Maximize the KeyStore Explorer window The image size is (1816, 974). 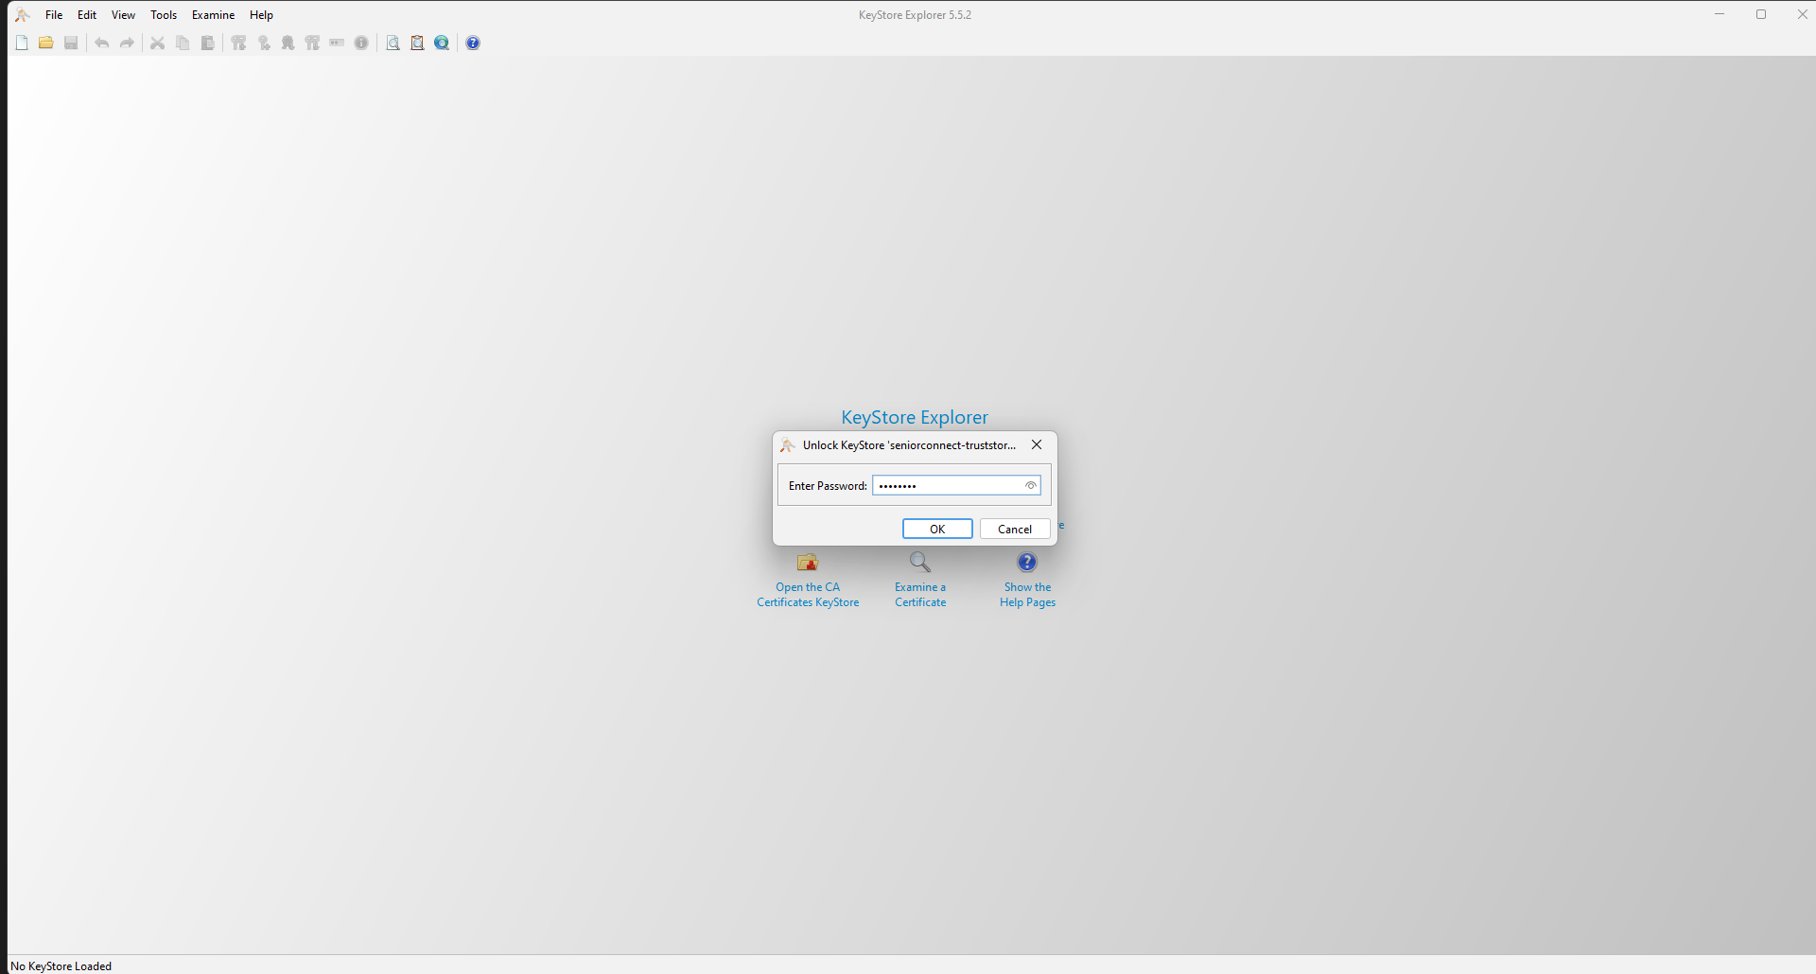click(x=1761, y=14)
